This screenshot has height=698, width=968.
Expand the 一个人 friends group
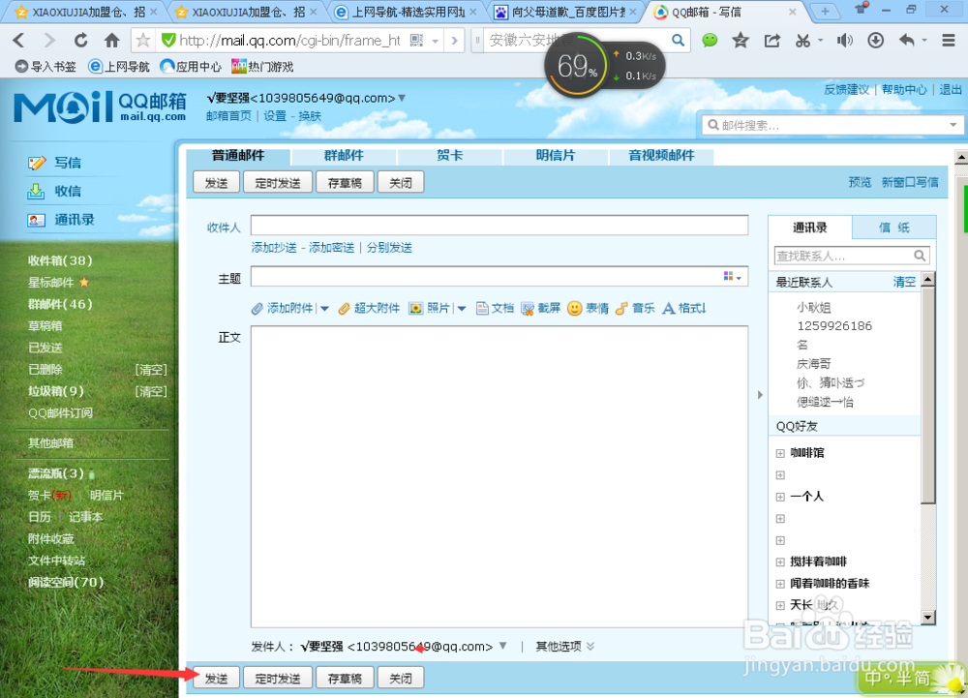[780, 497]
